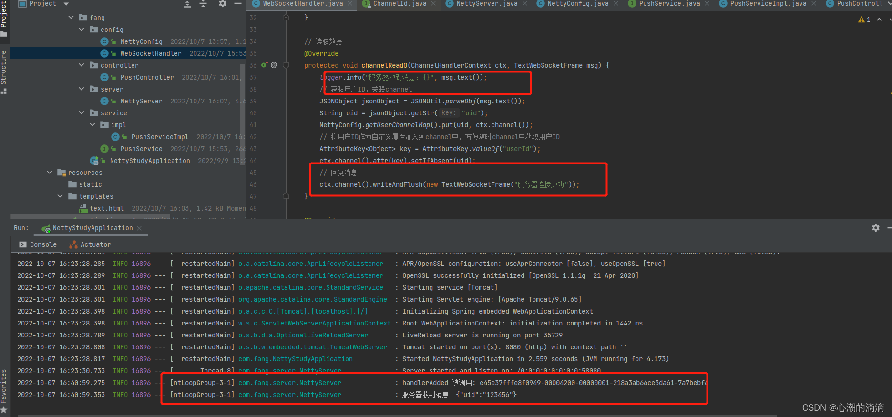Image resolution: width=892 pixels, height=417 pixels.
Task: Switch to ChannelId.java editor tab
Action: click(400, 4)
